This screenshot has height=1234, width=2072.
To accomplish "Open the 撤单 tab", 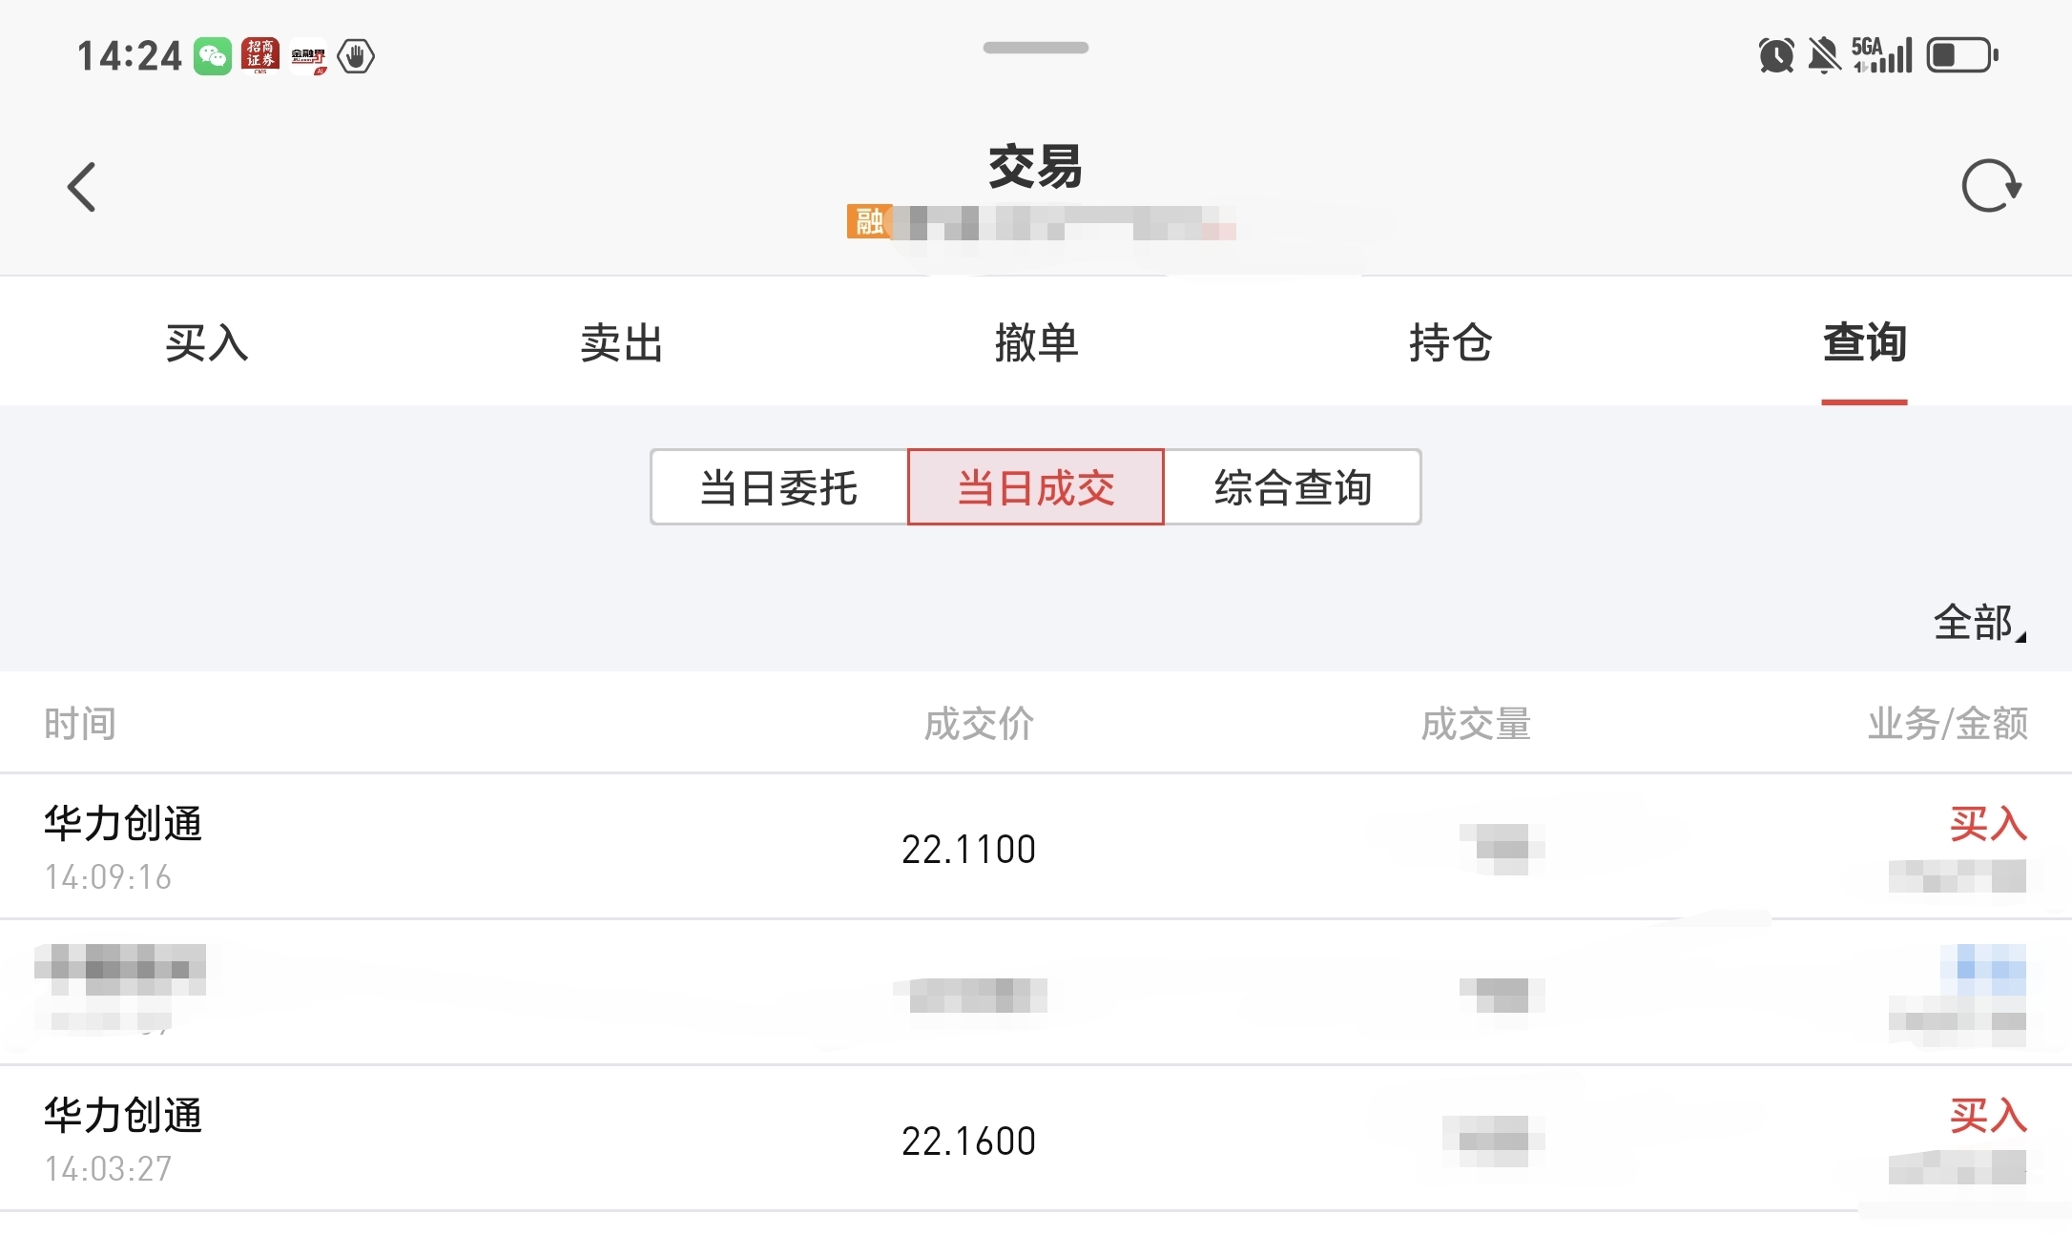I will coord(1036,342).
